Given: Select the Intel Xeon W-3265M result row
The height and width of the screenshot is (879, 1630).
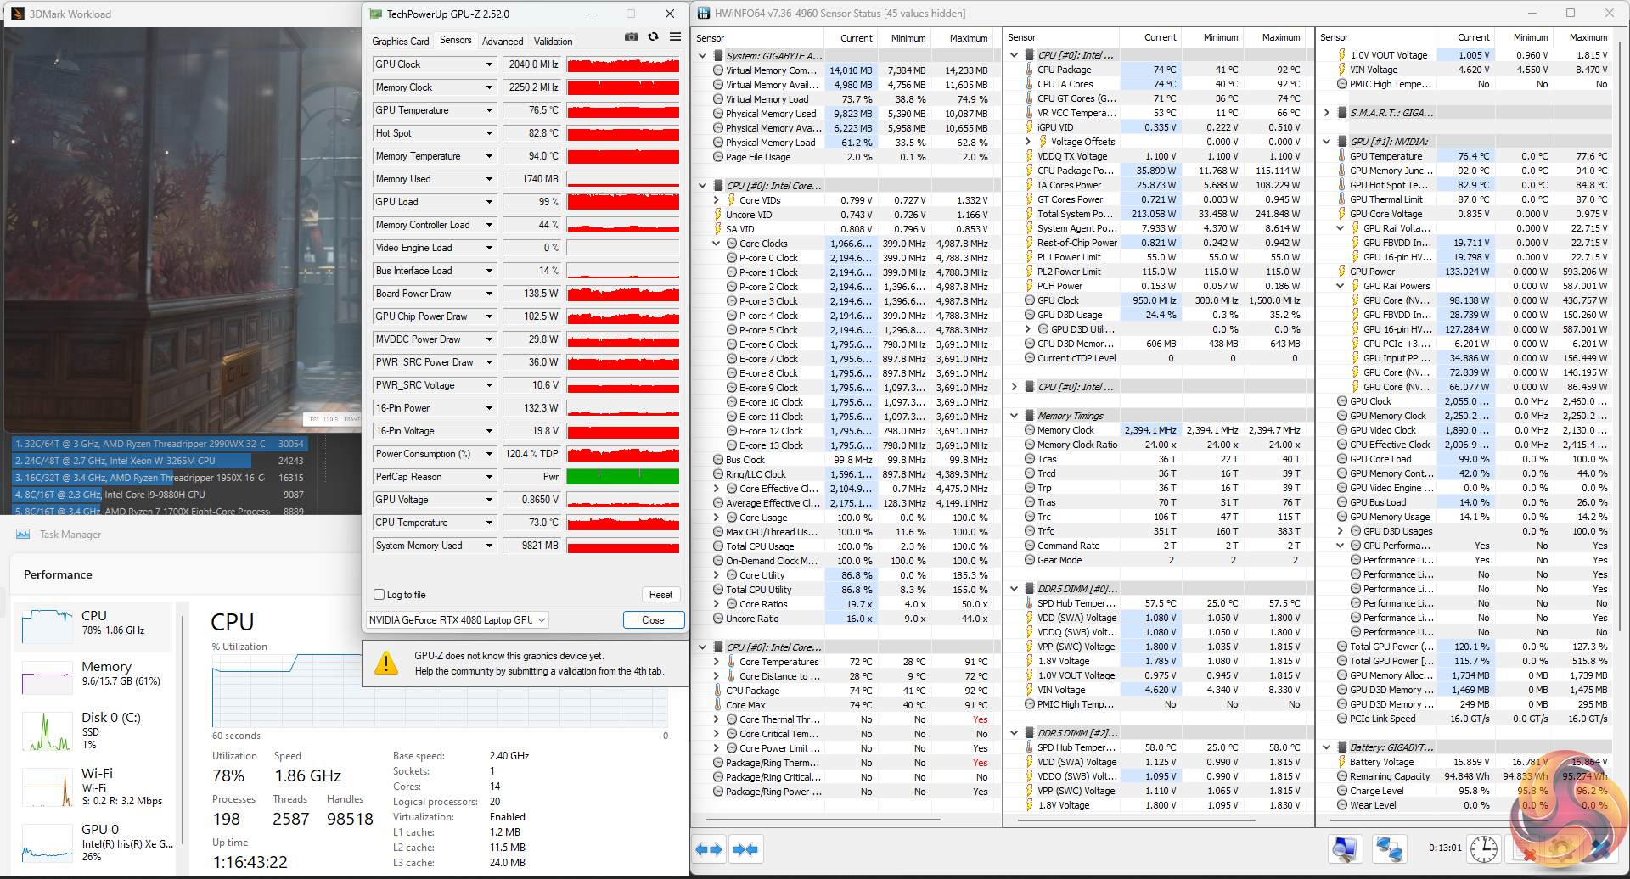Looking at the screenshot, I should (158, 461).
